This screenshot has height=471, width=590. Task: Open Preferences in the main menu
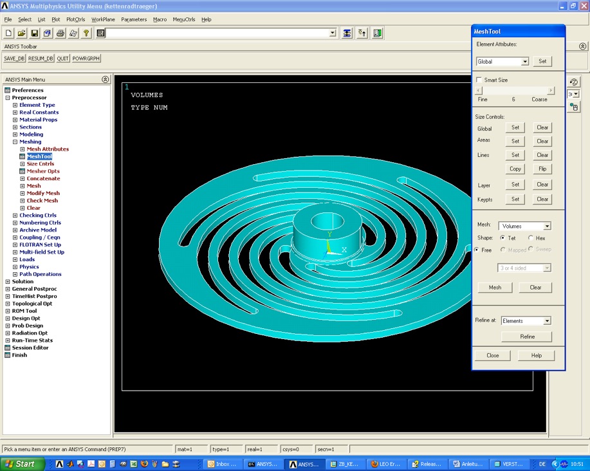tap(28, 90)
